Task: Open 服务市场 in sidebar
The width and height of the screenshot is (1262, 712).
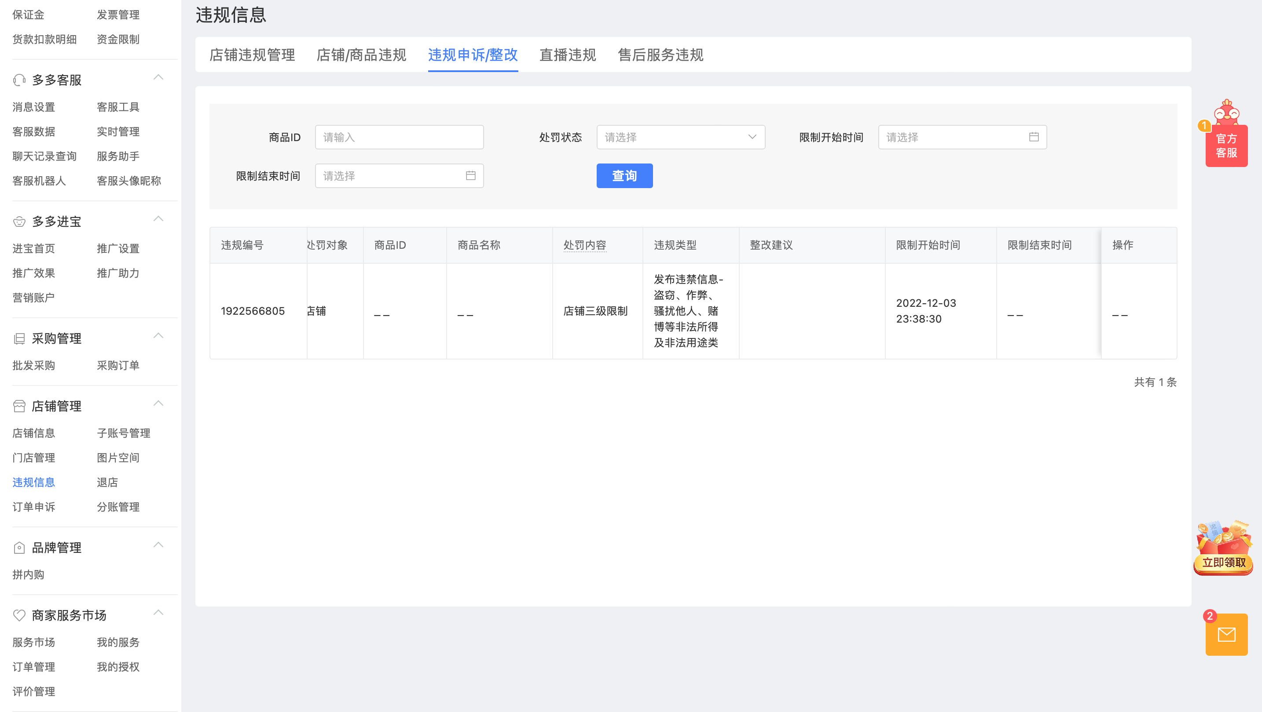Action: point(34,642)
